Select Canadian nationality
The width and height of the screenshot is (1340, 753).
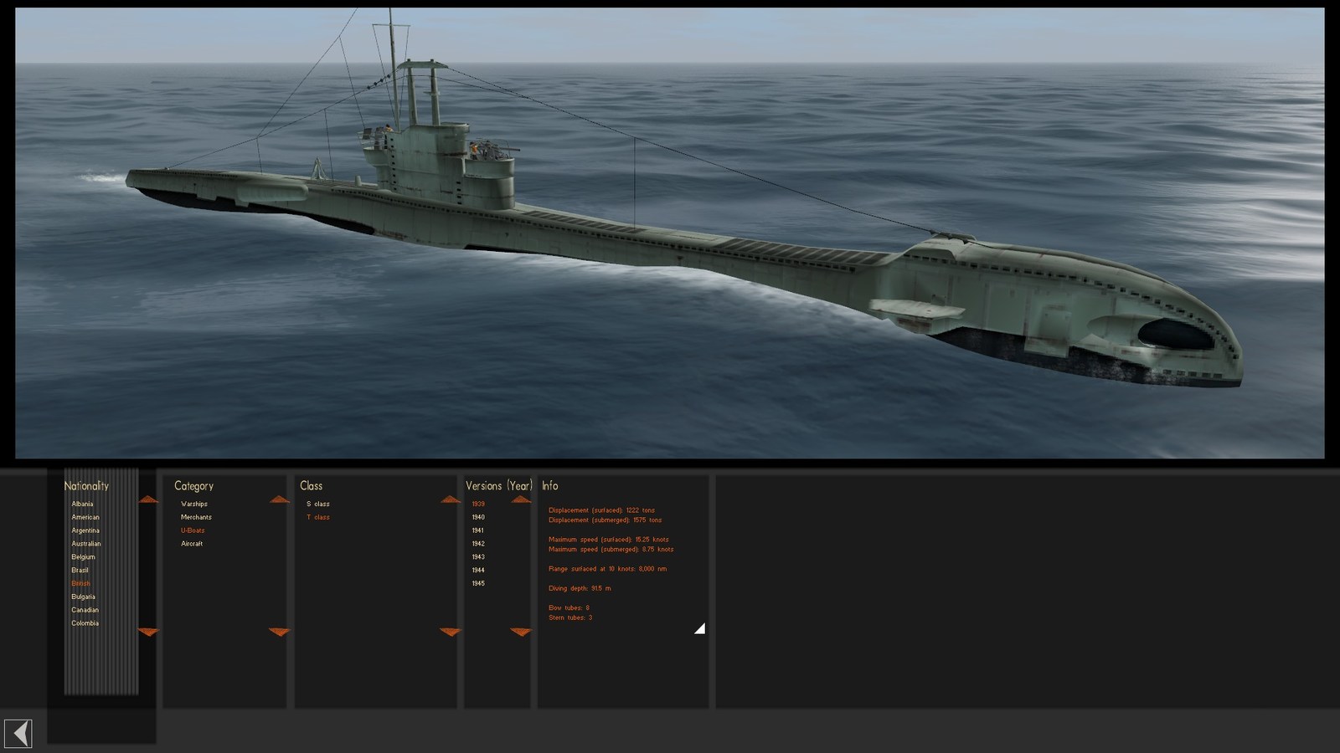(x=85, y=610)
